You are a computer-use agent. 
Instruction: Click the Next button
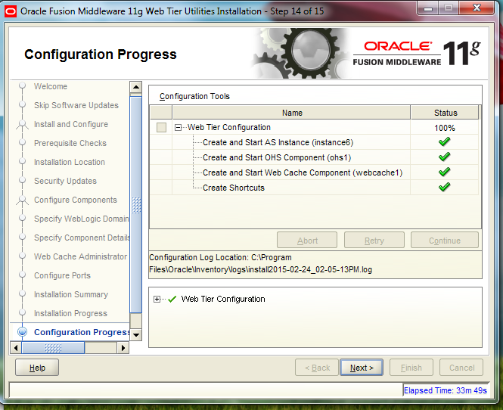pos(362,368)
